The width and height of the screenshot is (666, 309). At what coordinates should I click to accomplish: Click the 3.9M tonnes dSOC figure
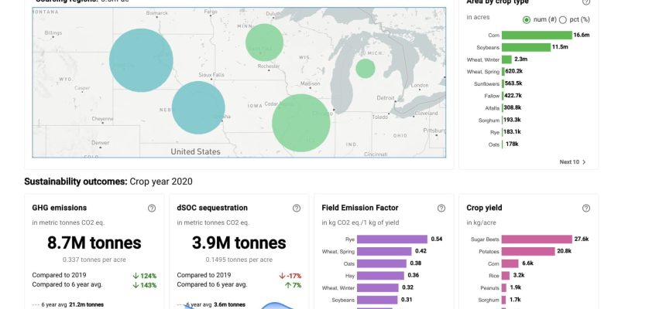click(239, 243)
